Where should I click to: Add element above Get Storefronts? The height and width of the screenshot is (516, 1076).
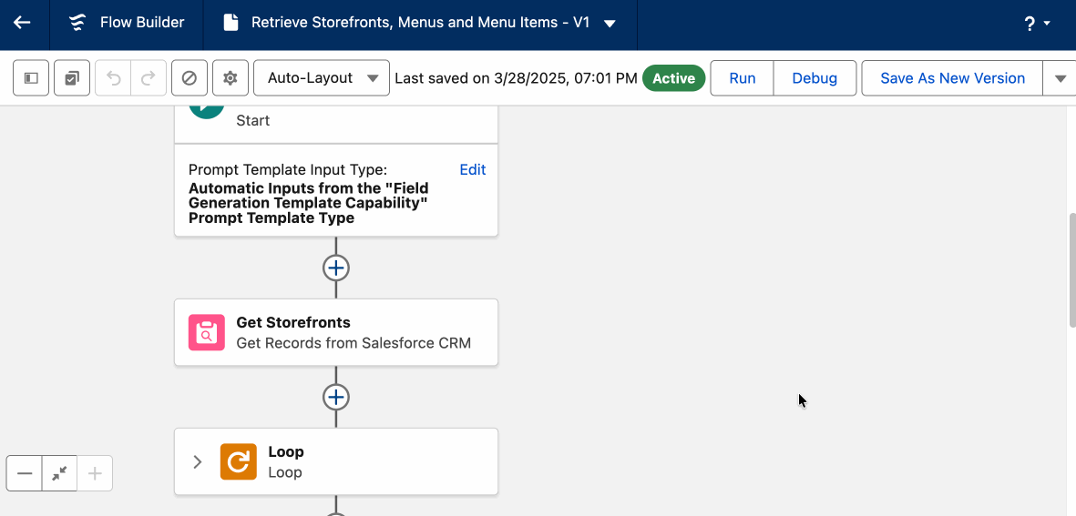tap(336, 268)
